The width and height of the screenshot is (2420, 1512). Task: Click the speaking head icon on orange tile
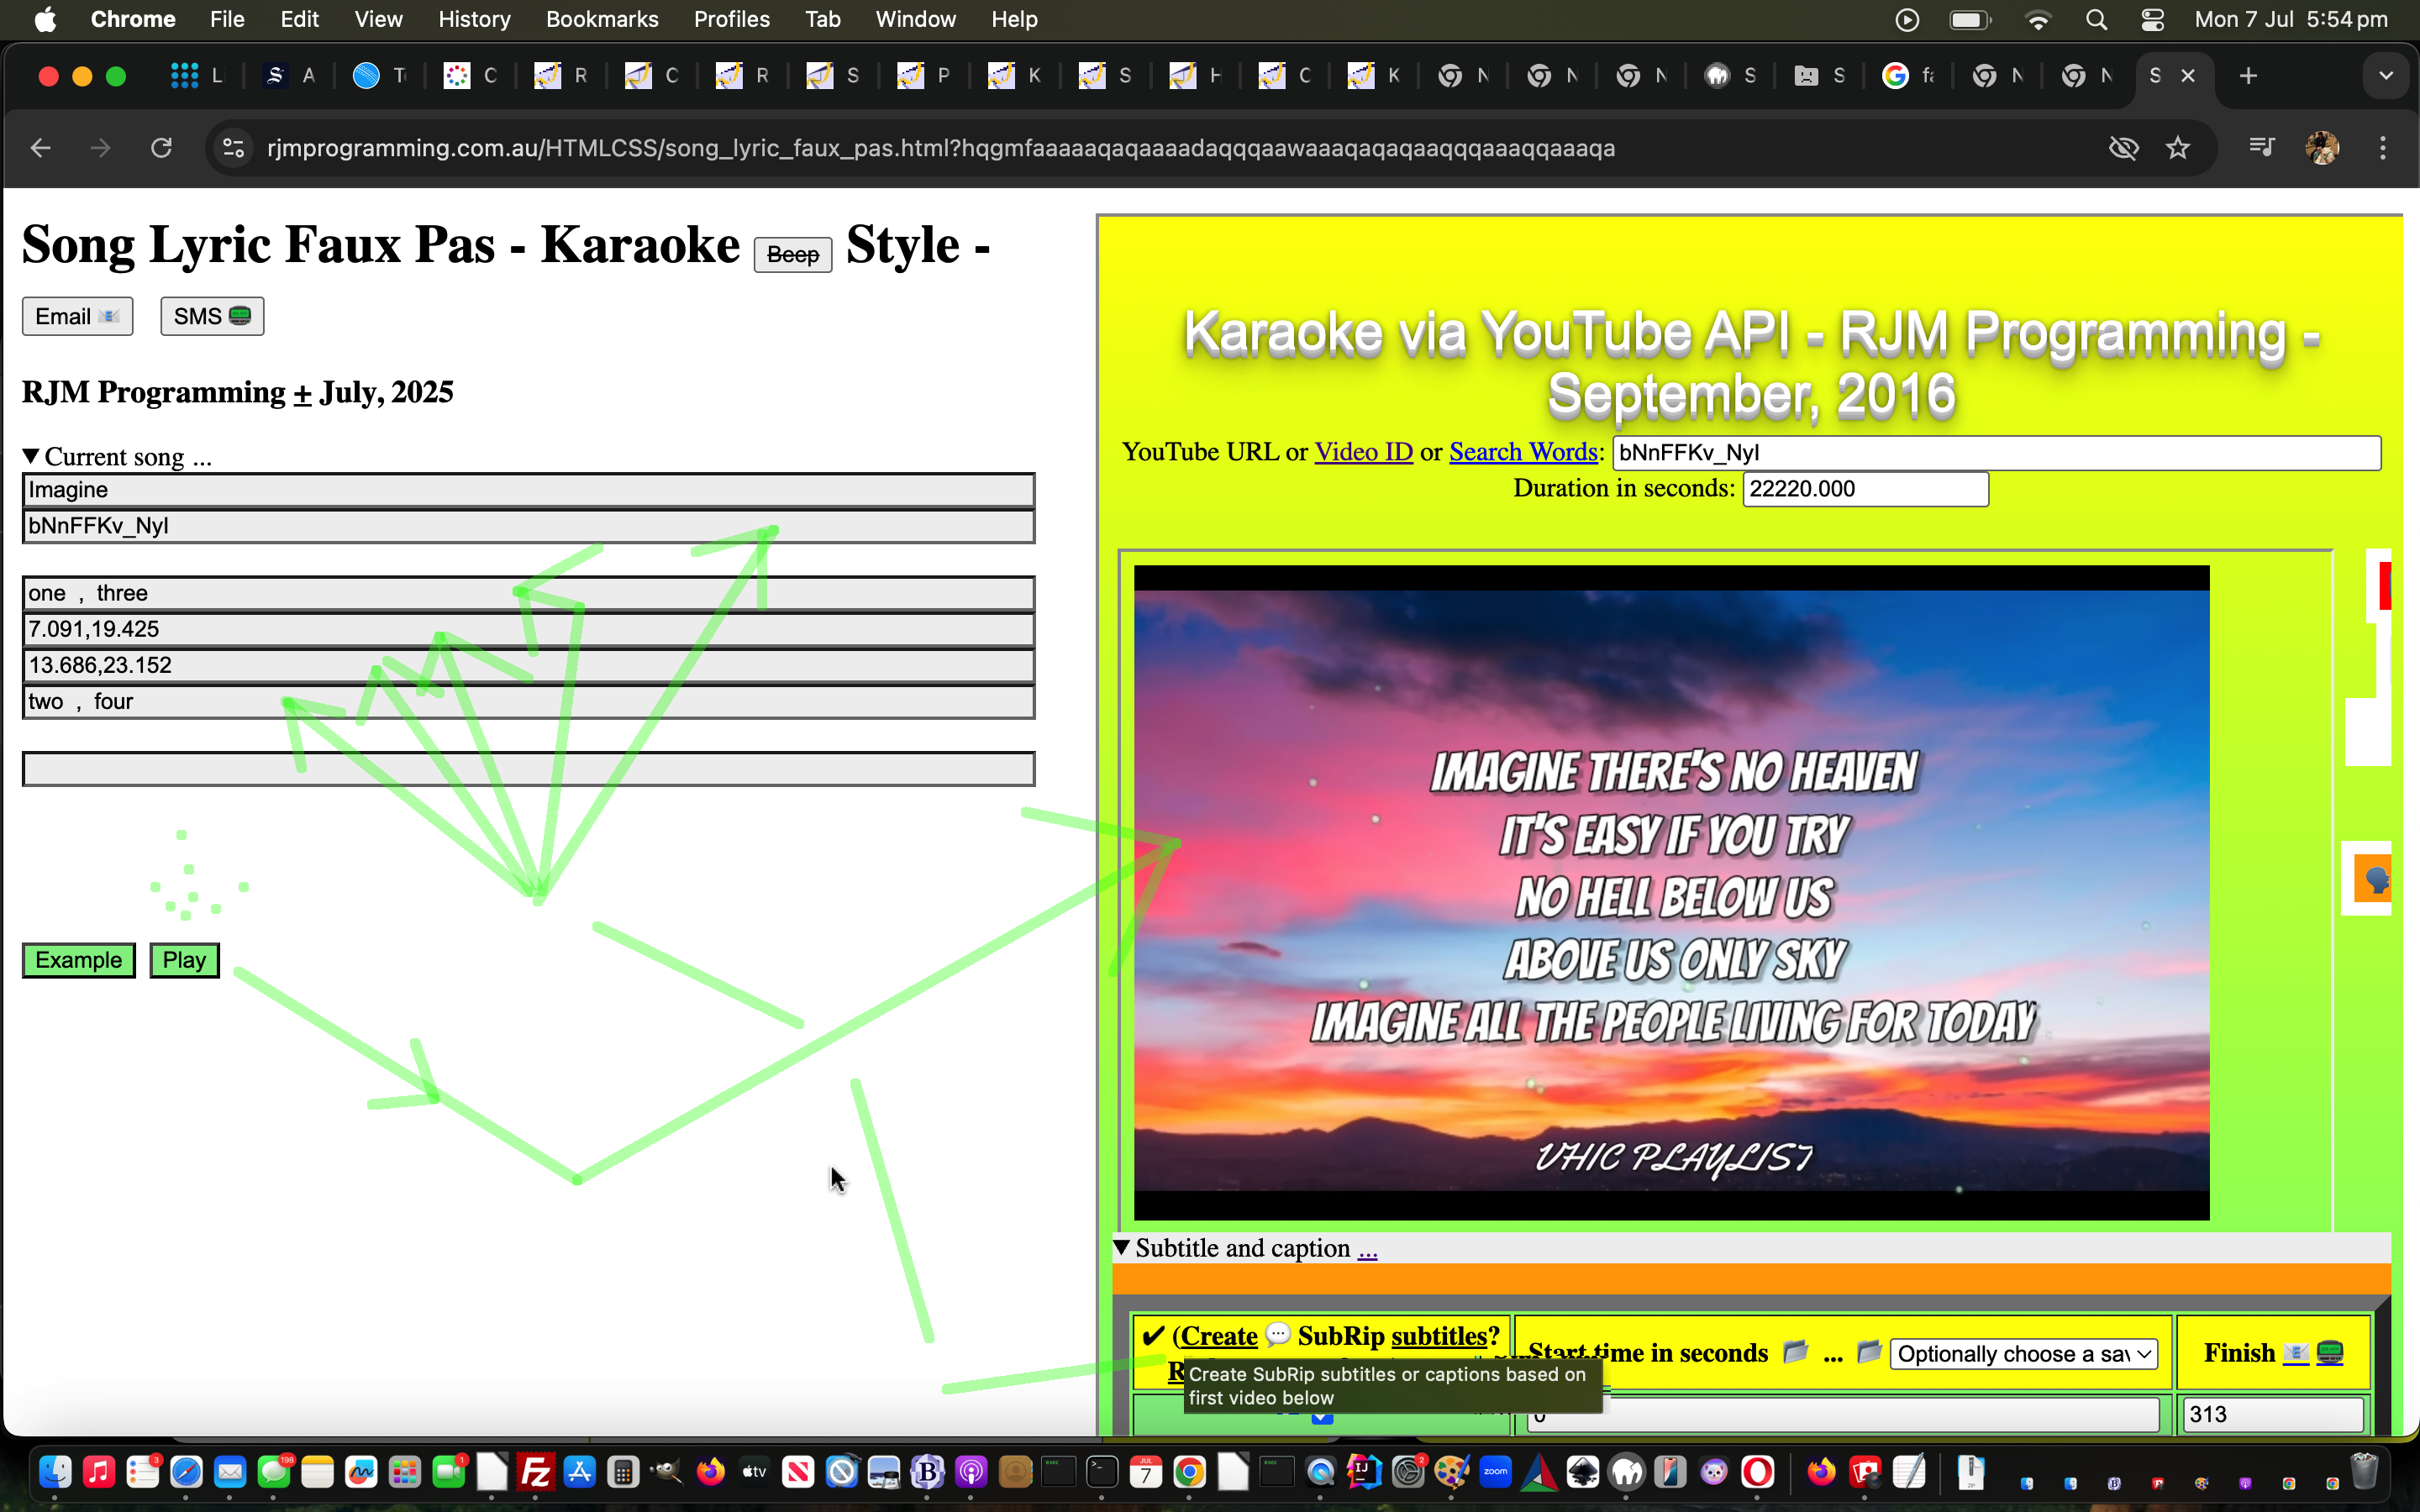(2374, 879)
